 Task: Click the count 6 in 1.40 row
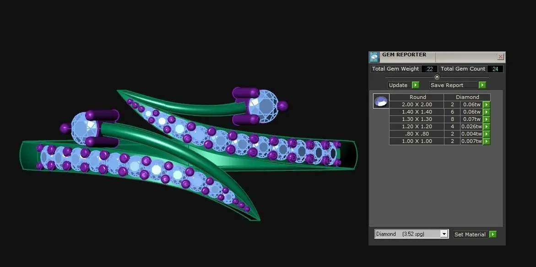452,112
